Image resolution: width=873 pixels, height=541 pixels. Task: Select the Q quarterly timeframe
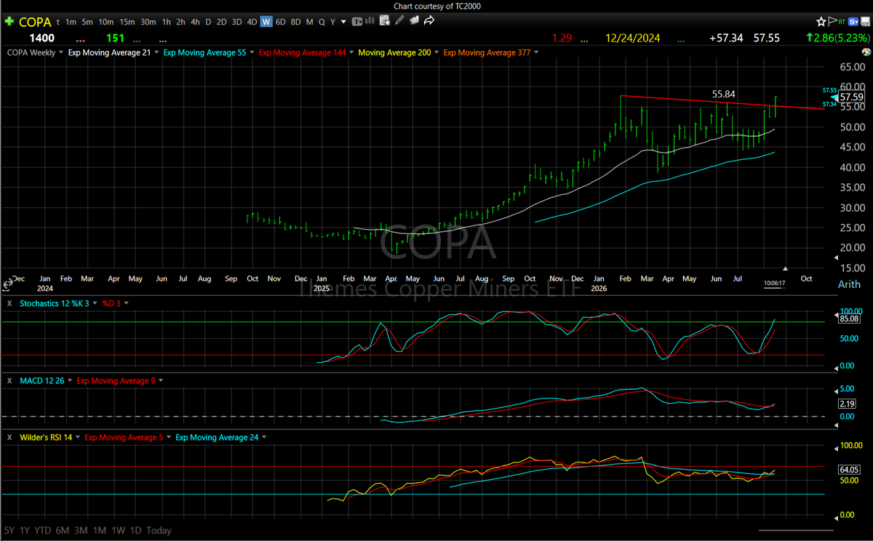322,22
